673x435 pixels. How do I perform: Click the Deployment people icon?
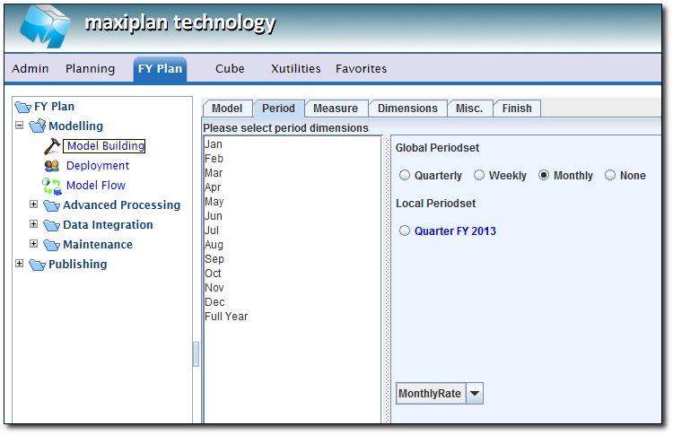[x=51, y=166]
